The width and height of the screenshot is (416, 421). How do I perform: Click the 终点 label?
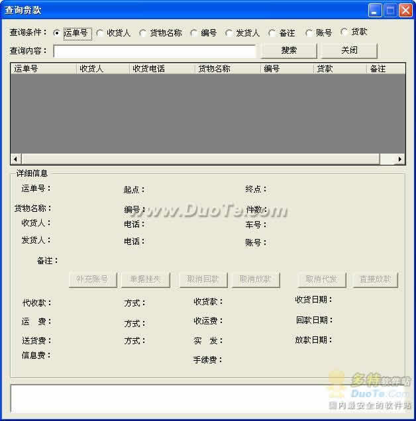point(256,189)
